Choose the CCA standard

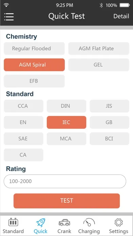[23, 106]
